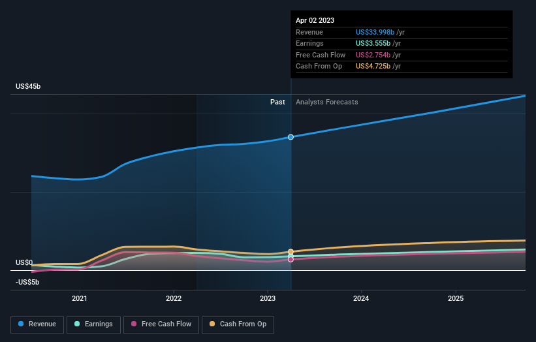Image resolution: width=536 pixels, height=342 pixels.
Task: Click the 2025 x-axis label
Action: click(456, 298)
